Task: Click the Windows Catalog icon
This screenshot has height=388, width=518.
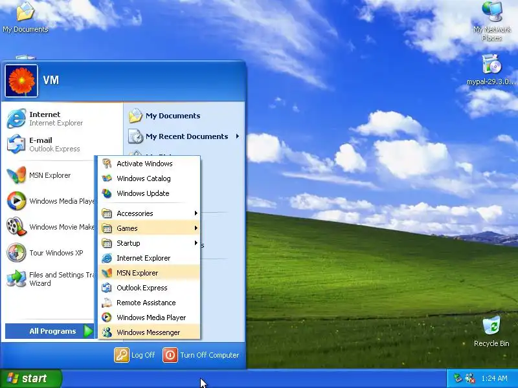Action: coord(107,178)
